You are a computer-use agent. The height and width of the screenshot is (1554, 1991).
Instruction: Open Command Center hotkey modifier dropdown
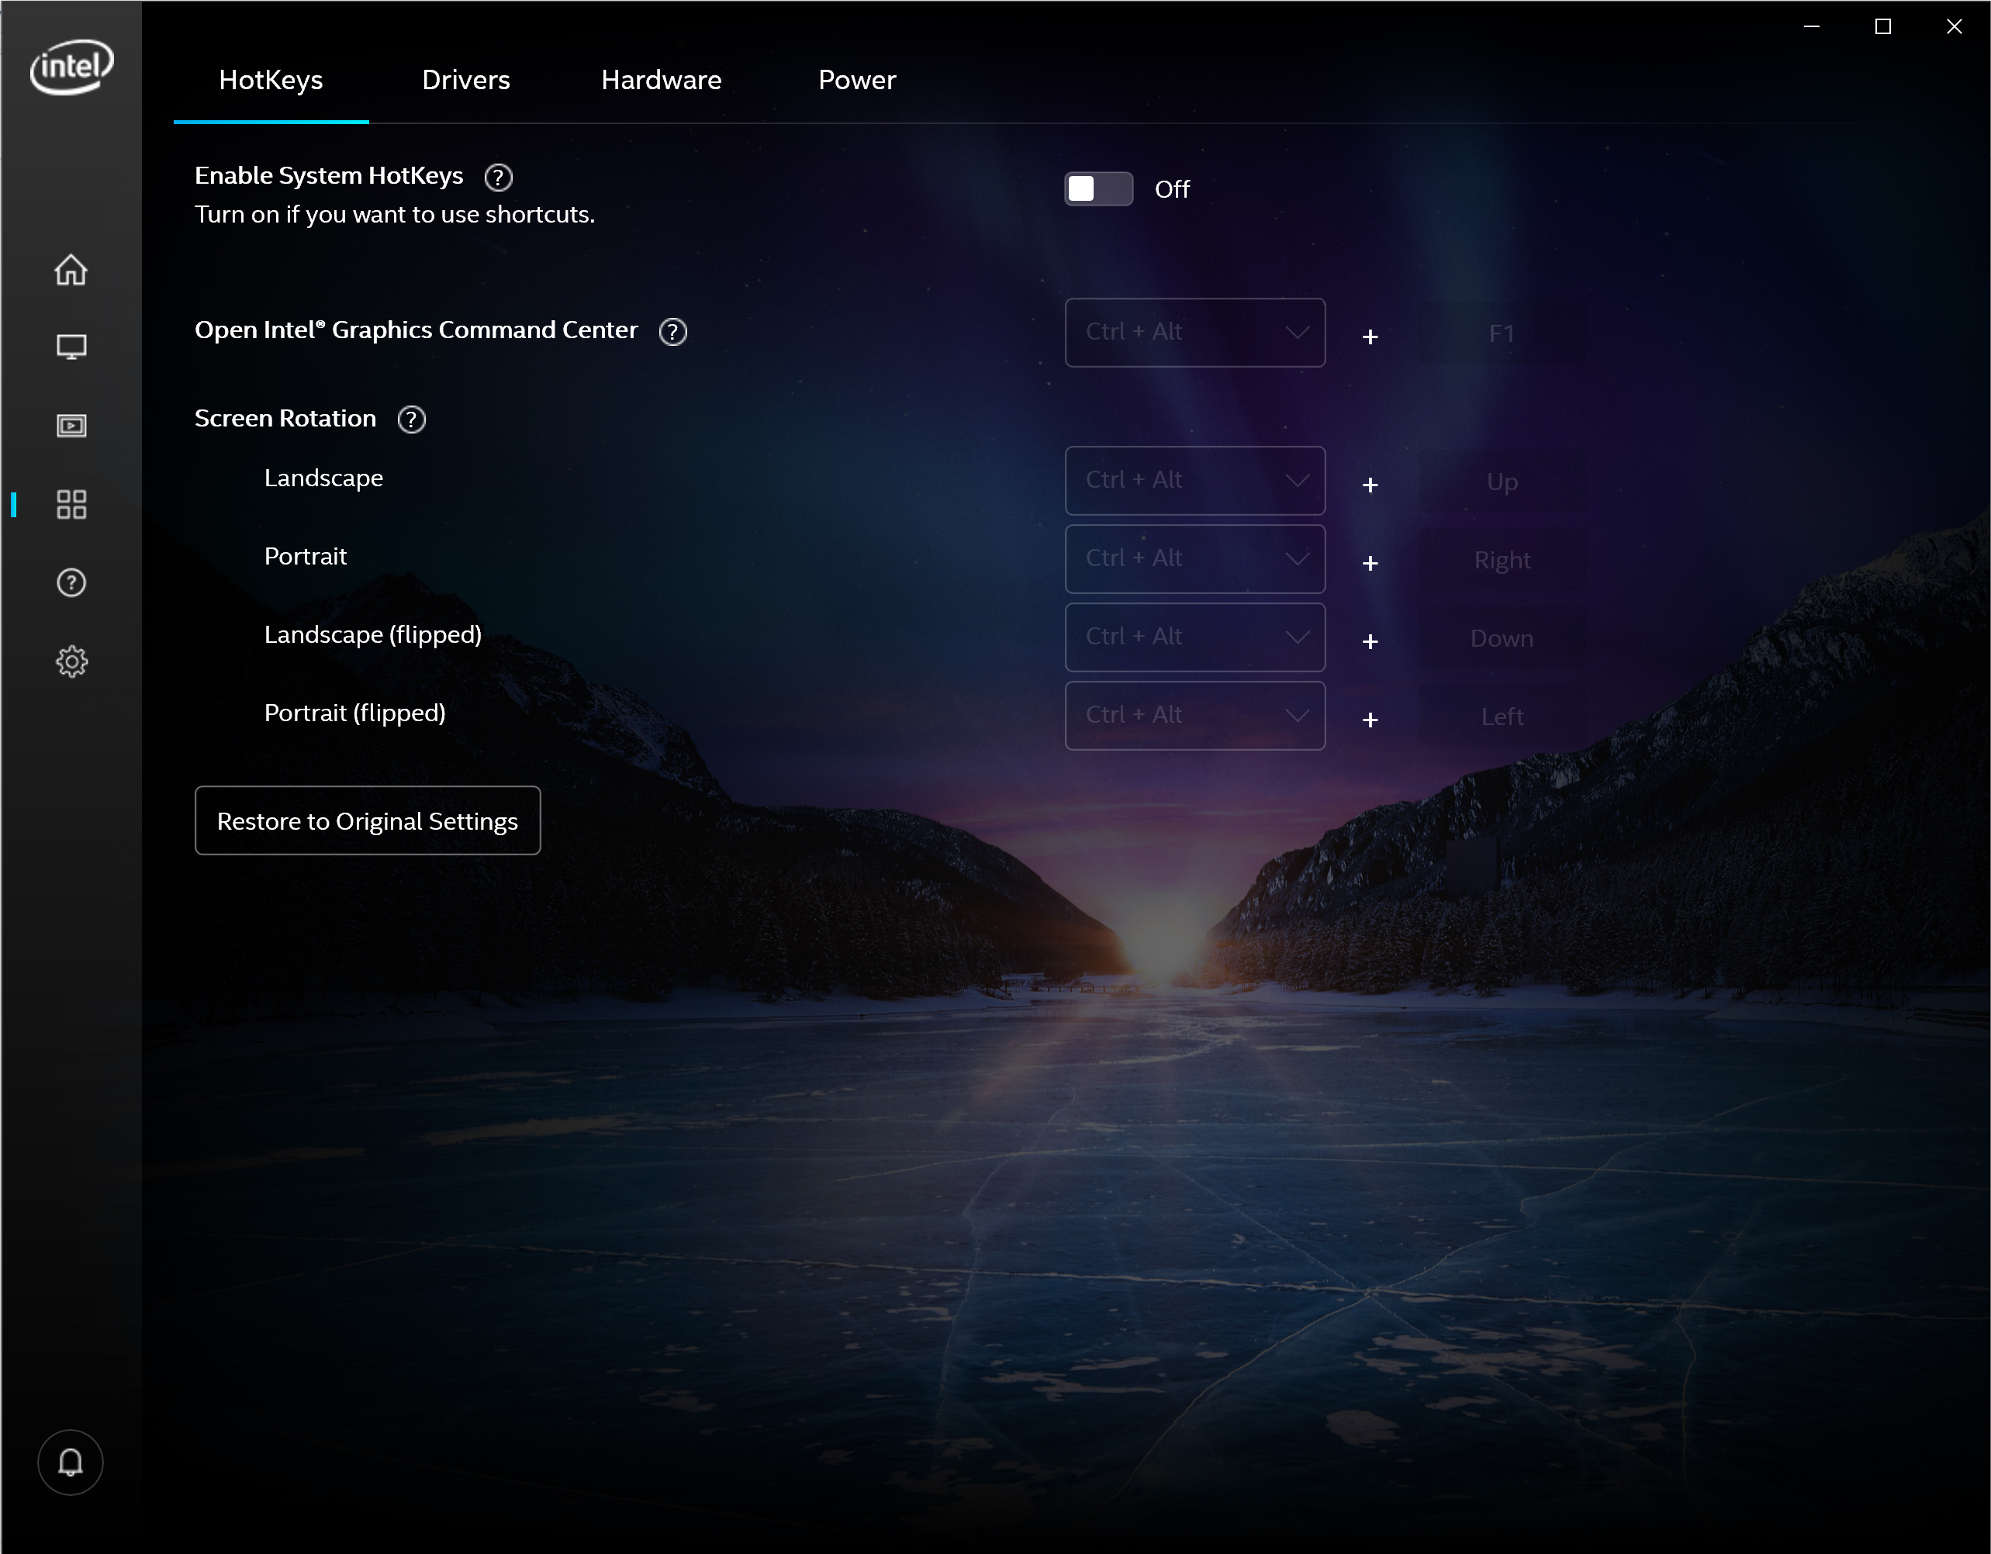pos(1194,333)
